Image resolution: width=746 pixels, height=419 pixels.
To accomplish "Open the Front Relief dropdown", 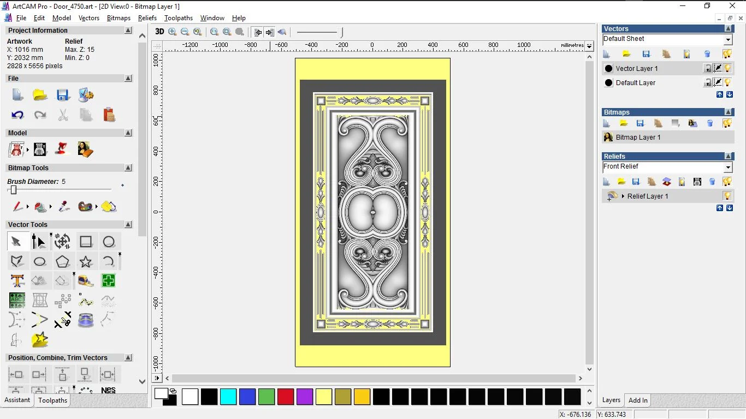I will [x=728, y=167].
